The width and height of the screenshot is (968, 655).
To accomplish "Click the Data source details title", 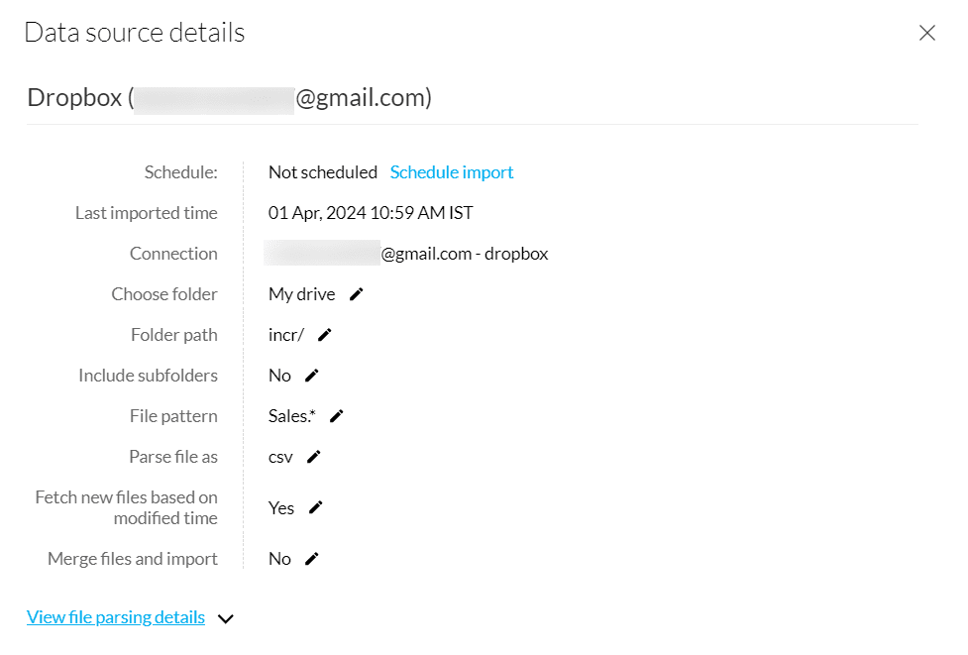I will tap(134, 33).
